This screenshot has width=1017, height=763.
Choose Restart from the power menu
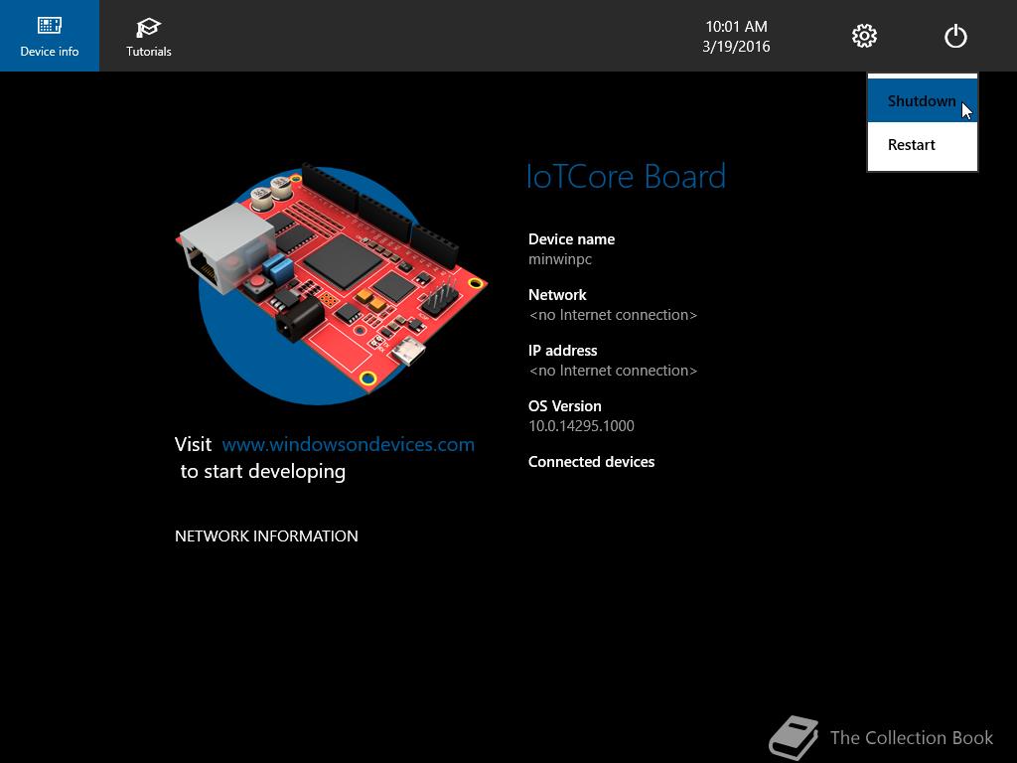(923, 145)
